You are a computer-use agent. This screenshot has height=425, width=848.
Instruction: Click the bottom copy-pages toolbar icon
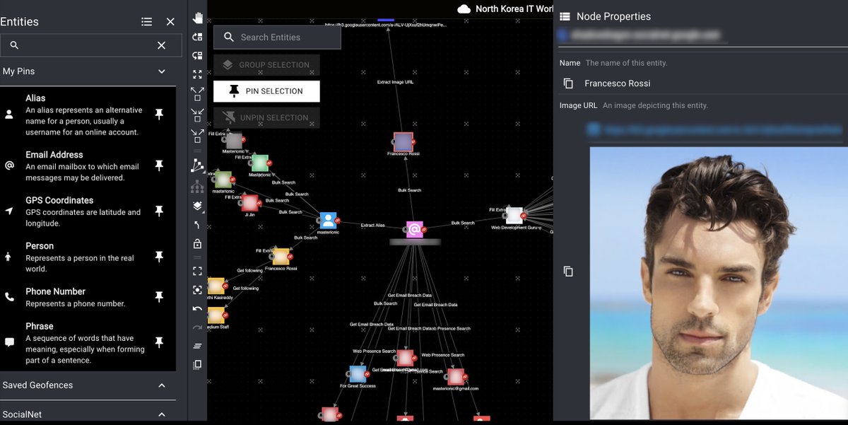197,365
